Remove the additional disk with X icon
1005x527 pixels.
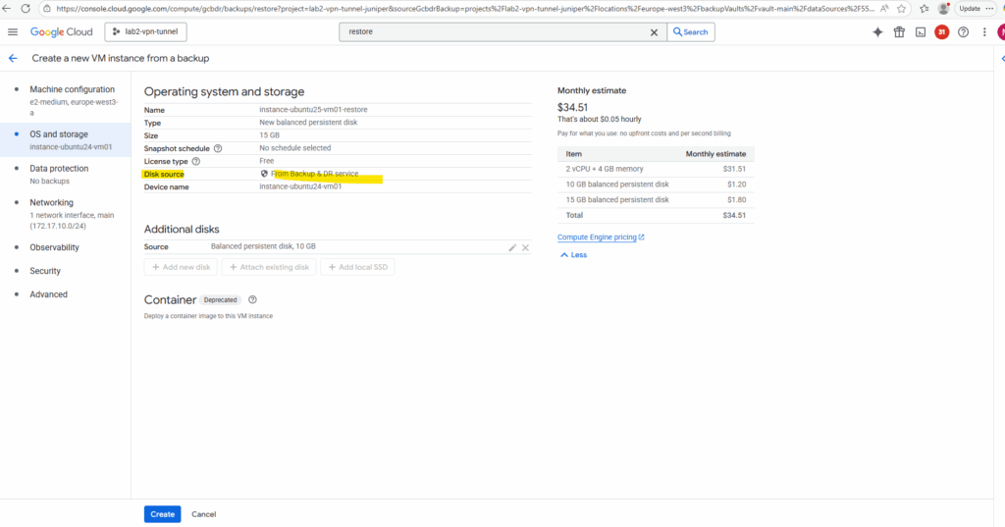[x=525, y=247]
